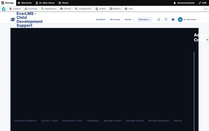Select the Courses I Teach tab

[50, 121]
